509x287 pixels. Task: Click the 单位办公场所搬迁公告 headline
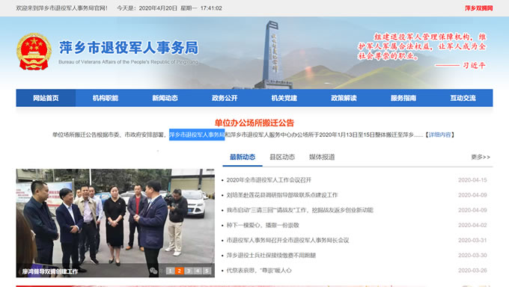click(x=254, y=123)
